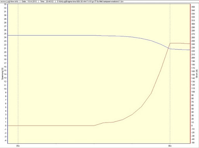The height and width of the screenshot is (148, 199).
Task: Click the 21 tick on voltage axis
Action: point(5,48)
